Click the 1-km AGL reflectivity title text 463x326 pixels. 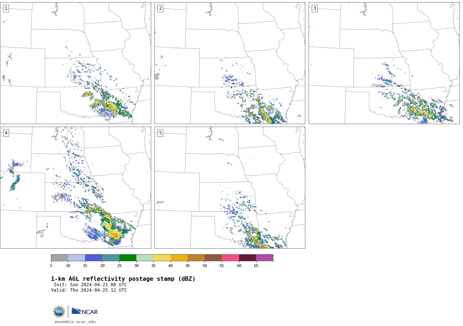[123, 279]
